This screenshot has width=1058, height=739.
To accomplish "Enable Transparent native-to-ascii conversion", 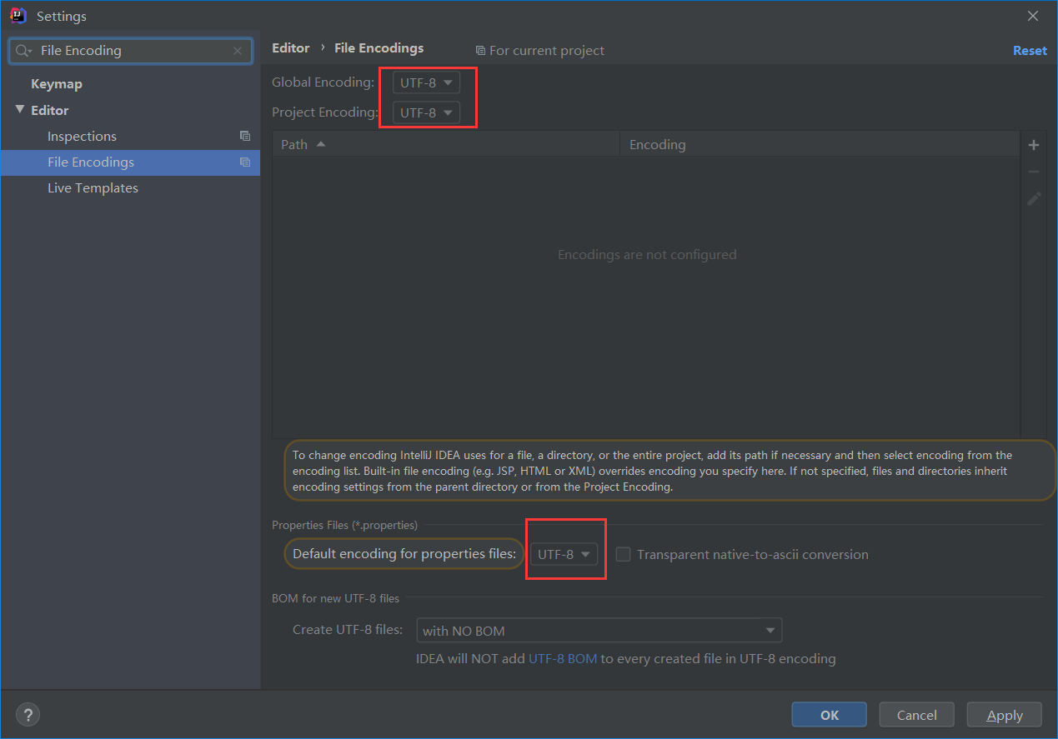I will (x=623, y=553).
